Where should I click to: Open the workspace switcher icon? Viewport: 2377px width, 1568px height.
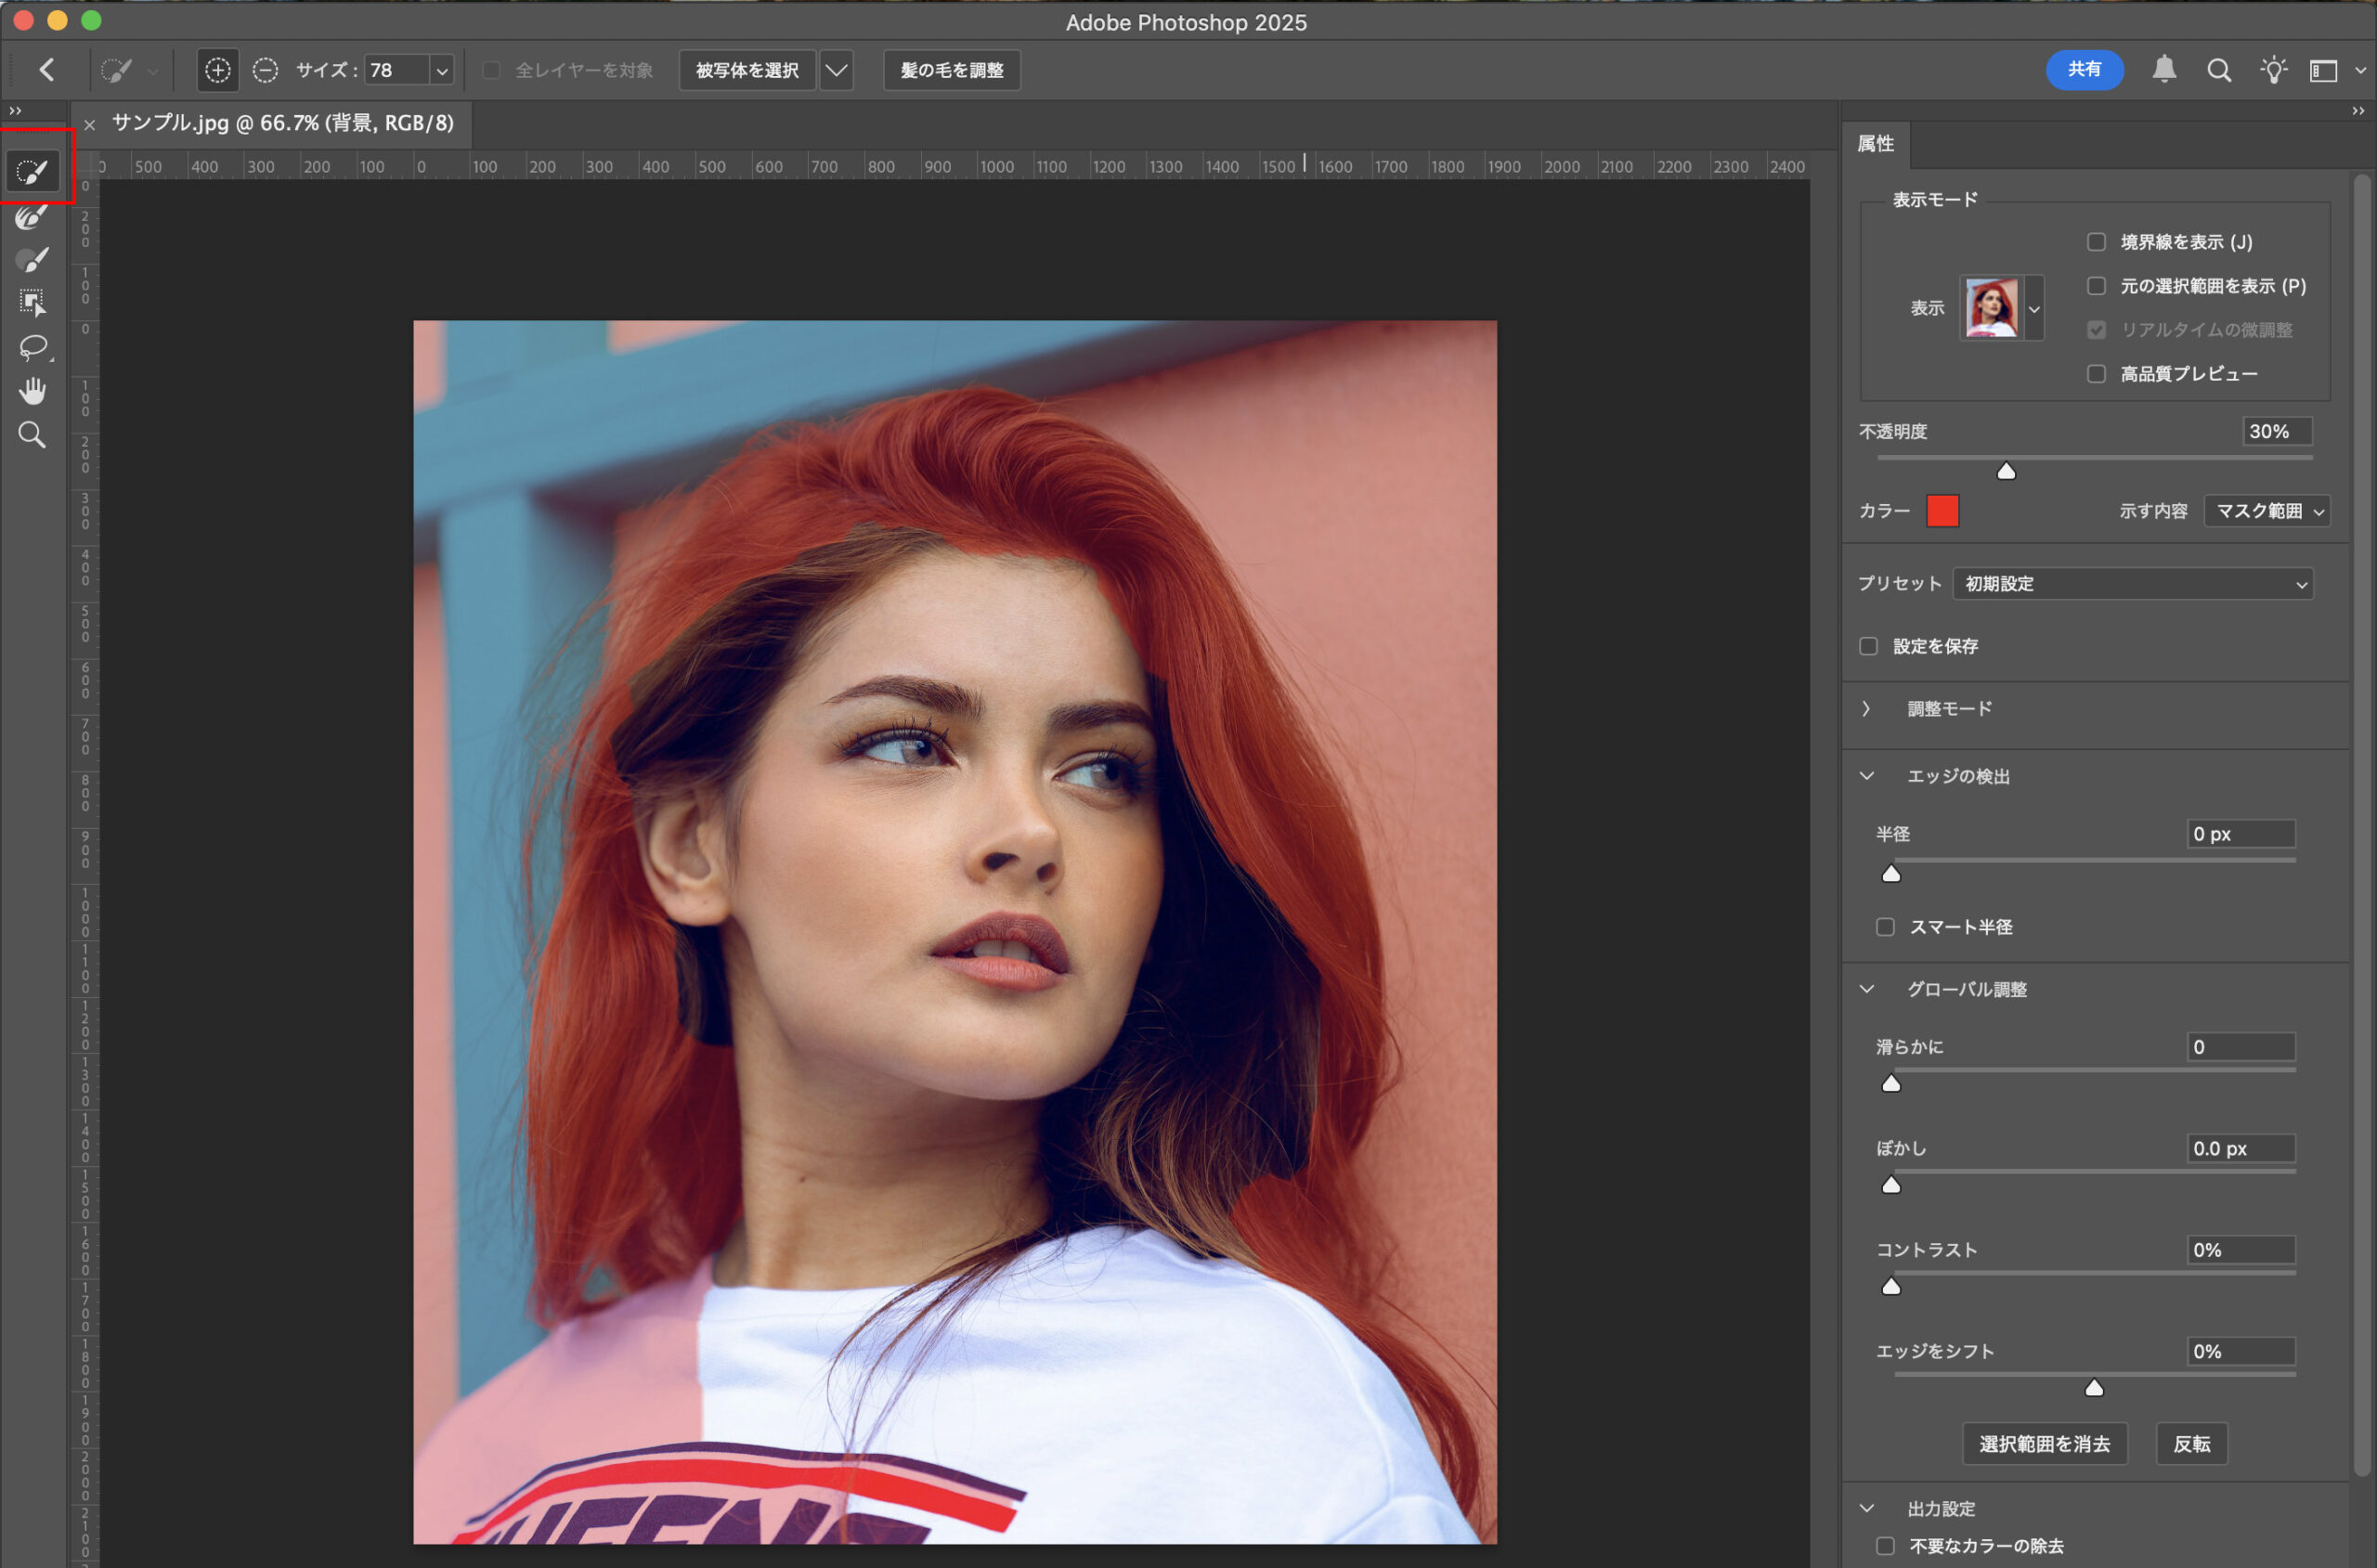pos(2323,70)
